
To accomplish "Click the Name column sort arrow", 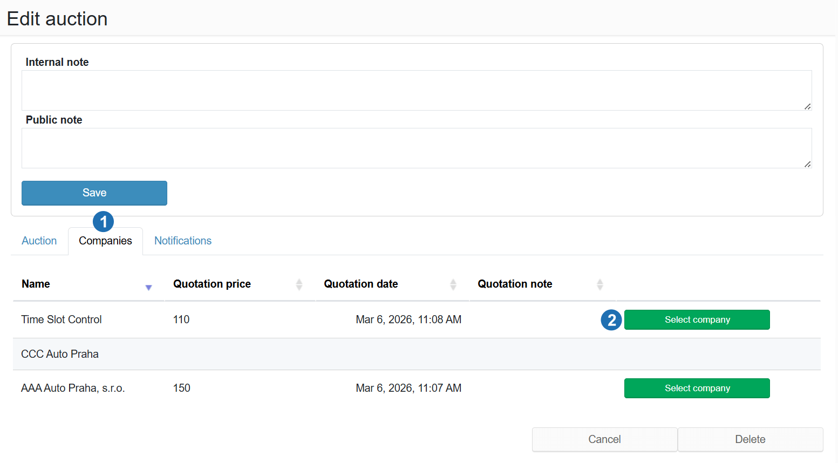I will pyautogui.click(x=148, y=288).
